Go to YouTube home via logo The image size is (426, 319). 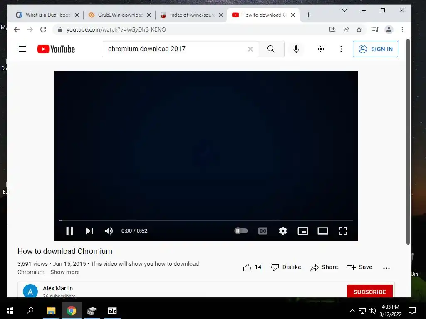[56, 49]
